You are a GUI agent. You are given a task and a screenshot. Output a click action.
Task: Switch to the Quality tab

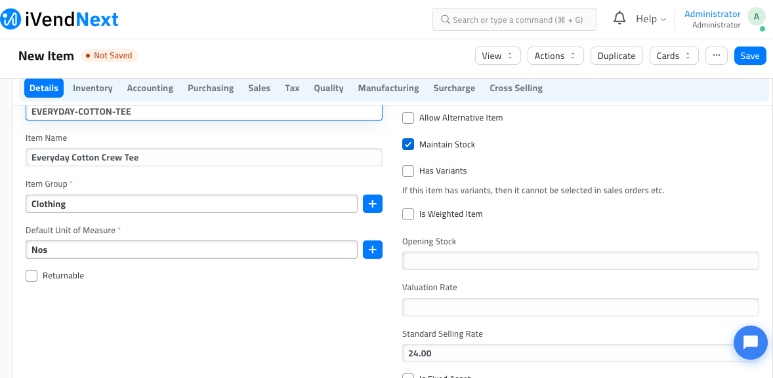point(329,88)
